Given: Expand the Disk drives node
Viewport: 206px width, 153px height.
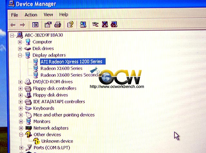Looking at the screenshot, I should click(20, 49).
